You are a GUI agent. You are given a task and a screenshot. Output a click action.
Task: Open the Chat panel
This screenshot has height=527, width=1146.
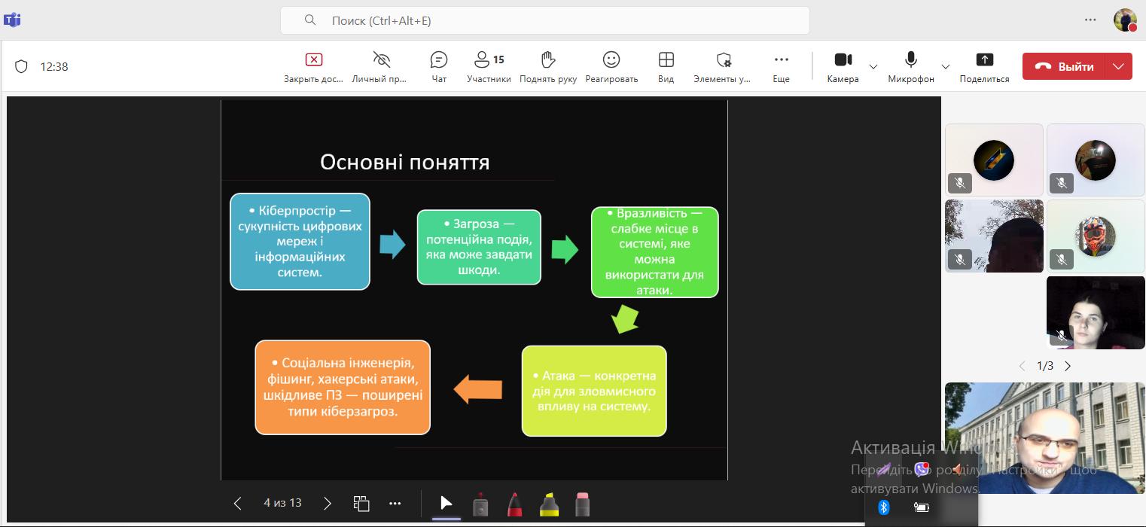point(439,66)
